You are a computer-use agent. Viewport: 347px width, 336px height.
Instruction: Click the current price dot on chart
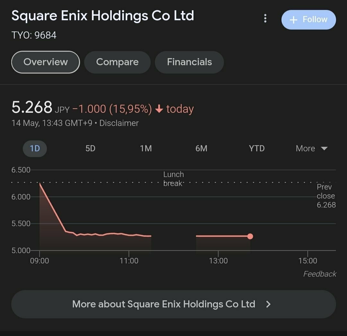(250, 236)
